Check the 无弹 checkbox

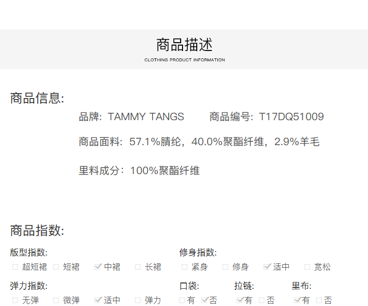15,300
